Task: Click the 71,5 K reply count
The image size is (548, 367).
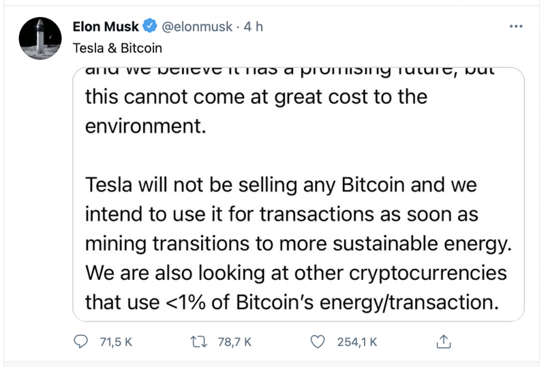Action: pos(115,341)
